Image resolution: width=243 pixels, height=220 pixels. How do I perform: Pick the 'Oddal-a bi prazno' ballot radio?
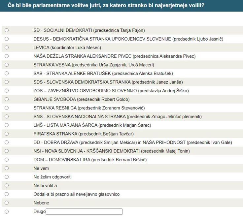pyautogui.click(x=7, y=194)
